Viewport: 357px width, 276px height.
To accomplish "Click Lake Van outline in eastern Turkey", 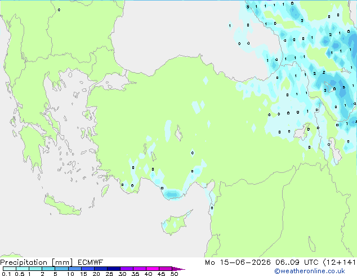I will click(301, 132).
